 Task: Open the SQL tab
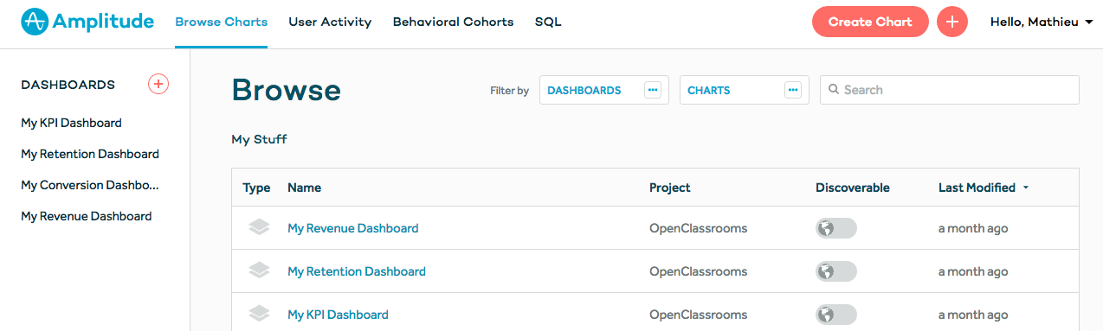548,22
